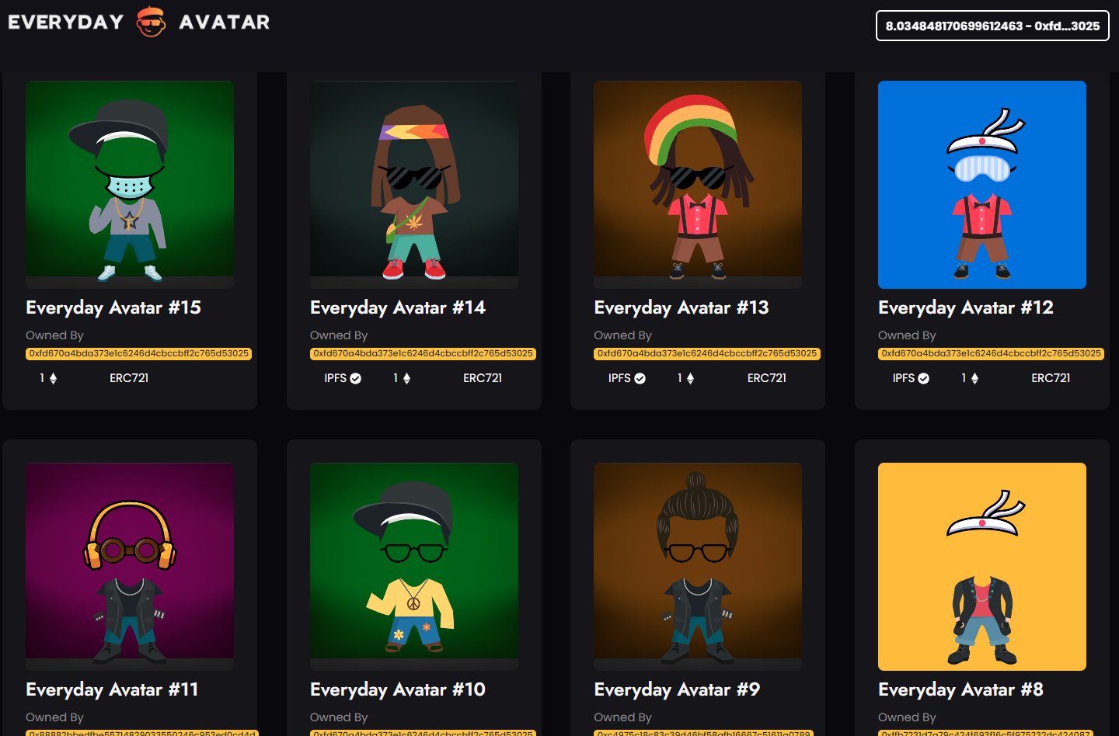Open the wallet balance address button

click(x=992, y=26)
